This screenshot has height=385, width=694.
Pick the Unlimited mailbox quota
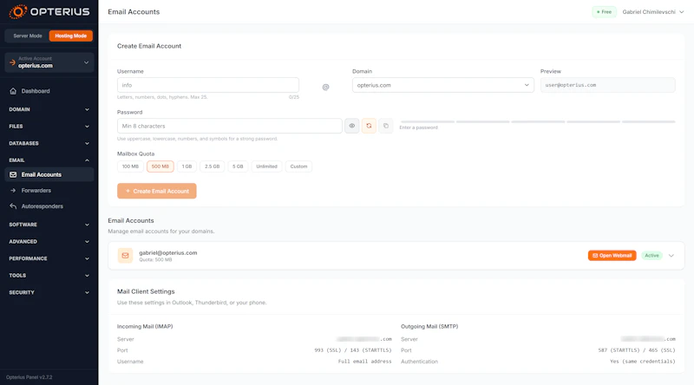[266, 166]
